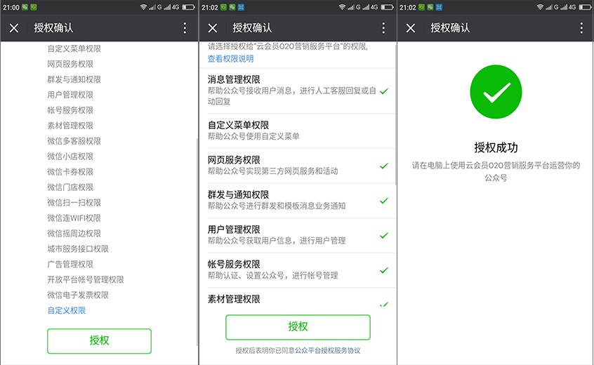Tap the 授权 button on the middle screen
The width and height of the screenshot is (594, 365).
coord(298,327)
